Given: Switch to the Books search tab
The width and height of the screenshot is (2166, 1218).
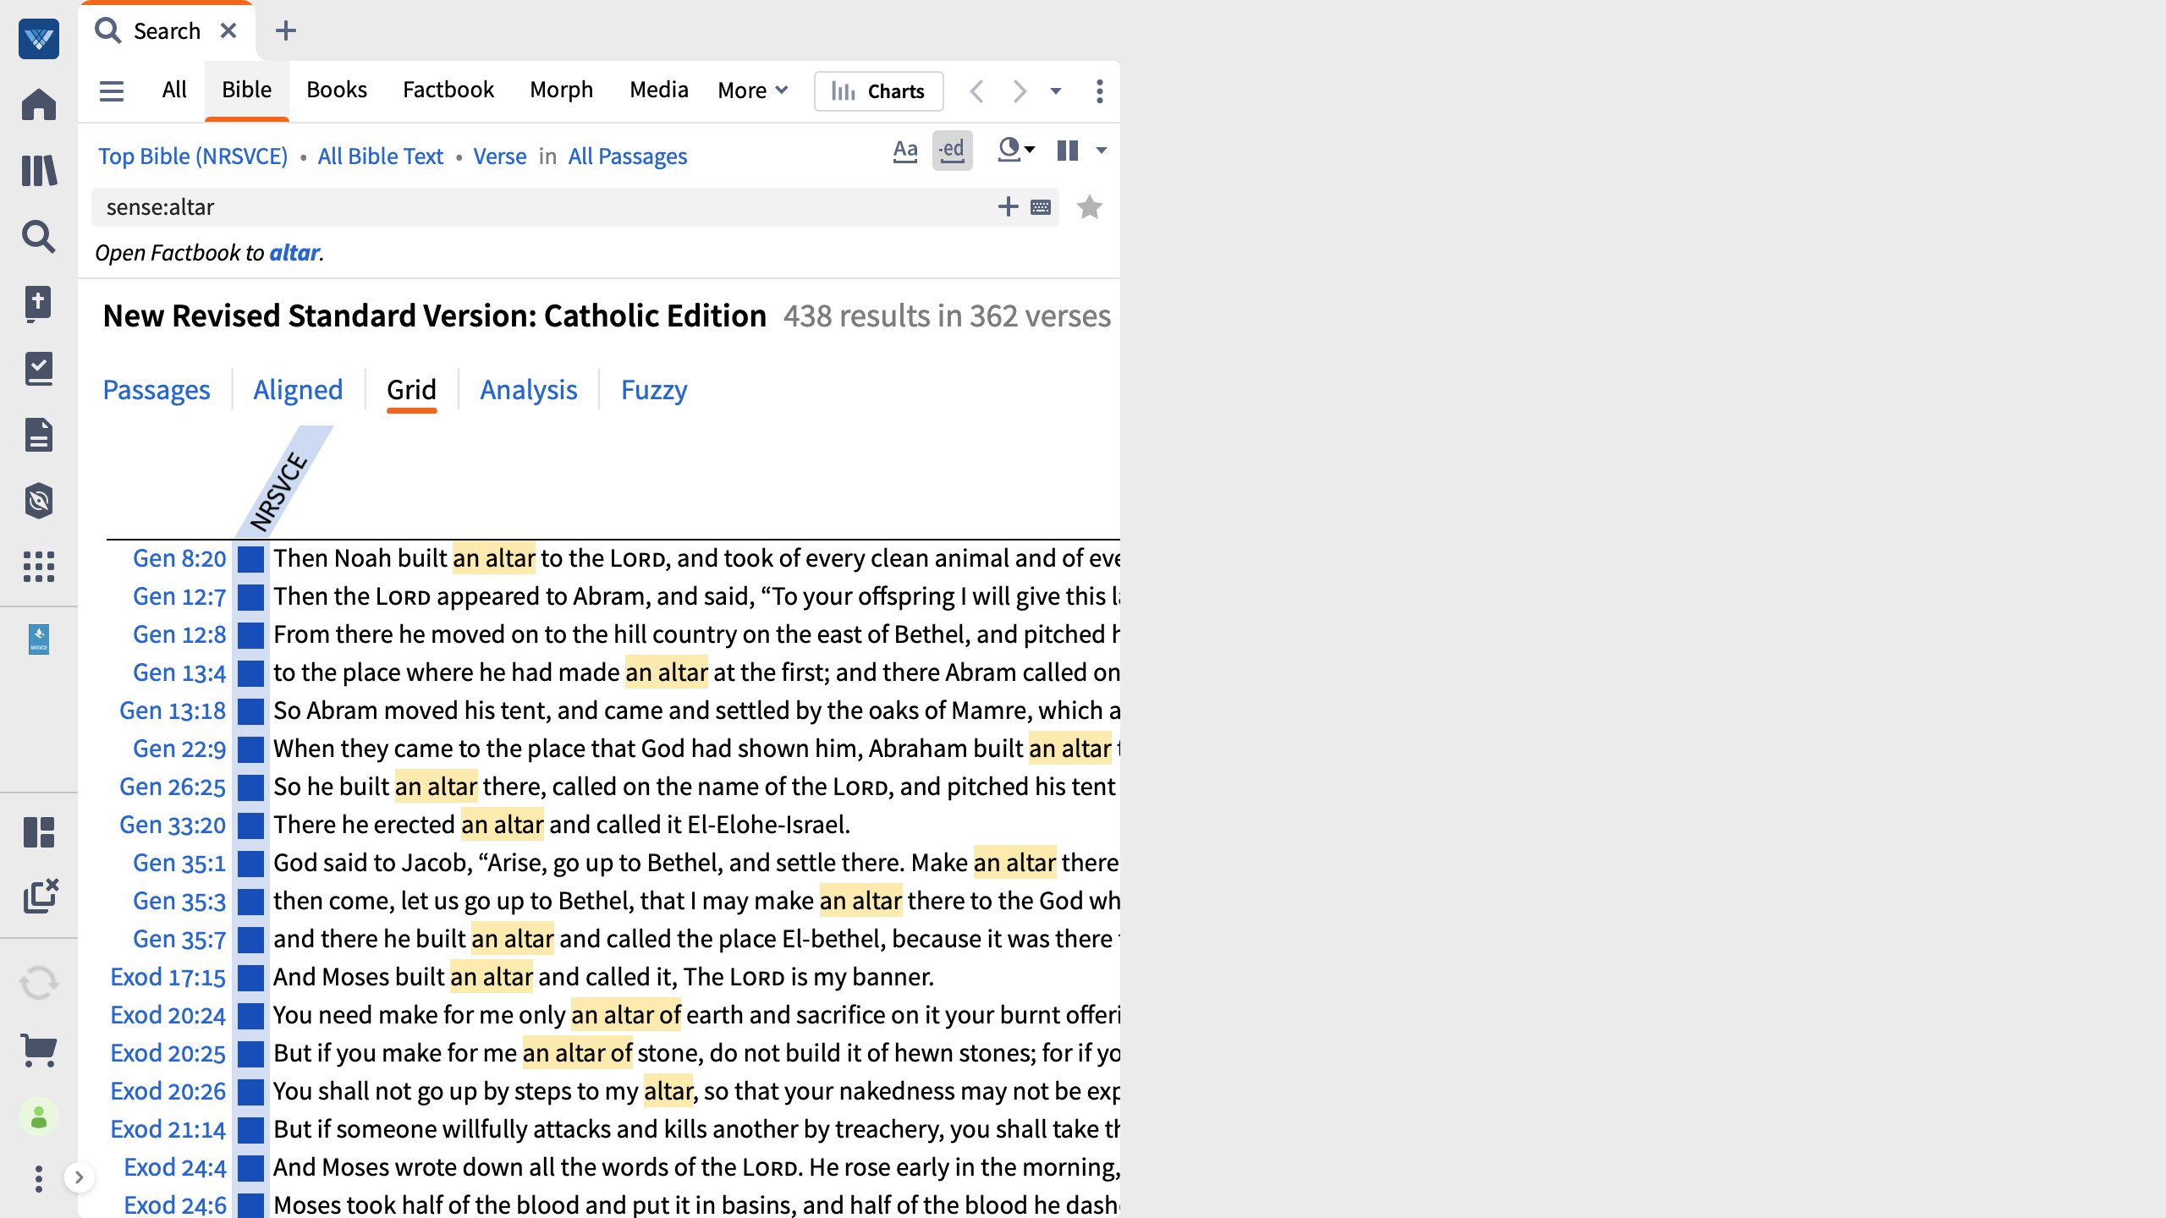Looking at the screenshot, I should pyautogui.click(x=337, y=90).
